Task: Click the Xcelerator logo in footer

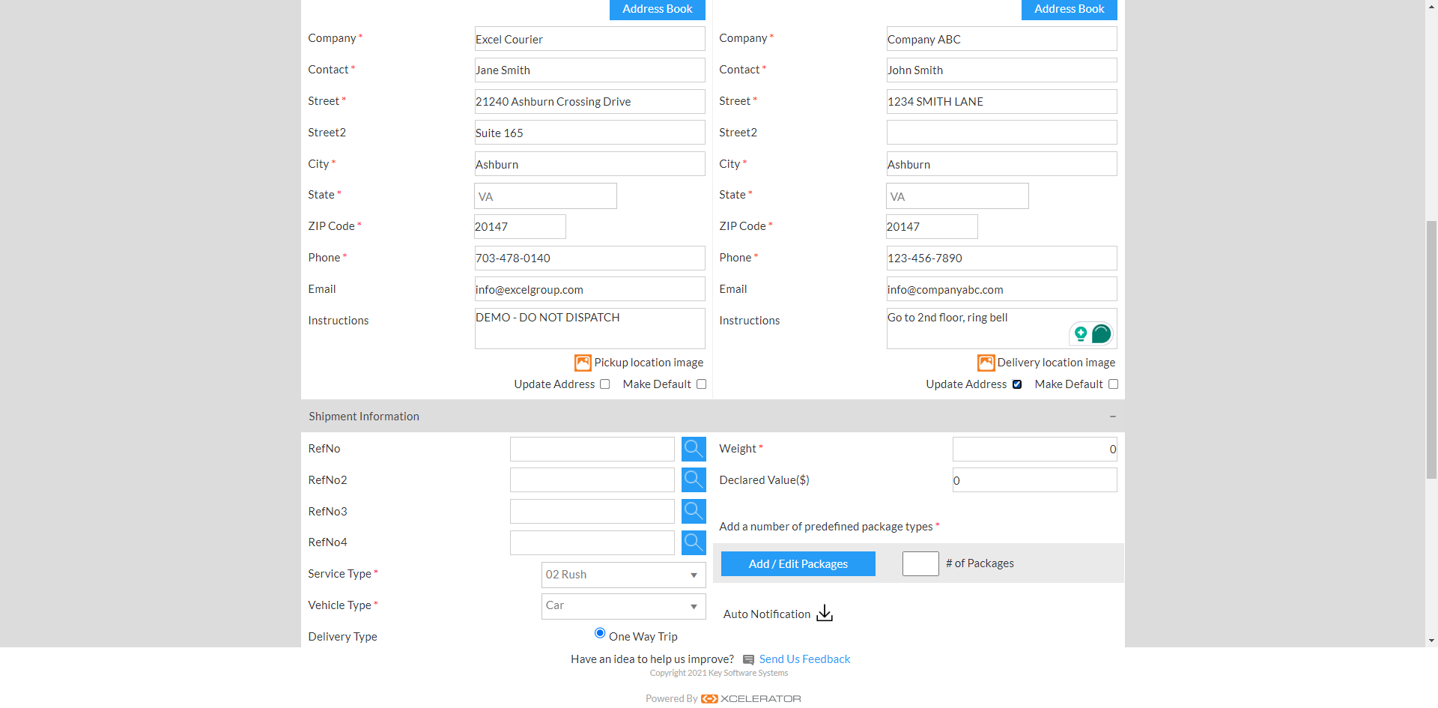Action: [x=751, y=698]
